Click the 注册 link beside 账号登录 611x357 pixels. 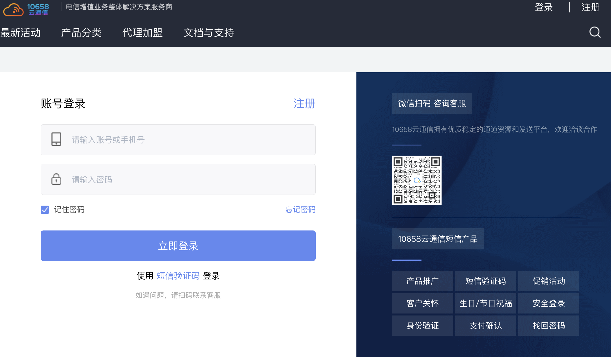pyautogui.click(x=304, y=104)
